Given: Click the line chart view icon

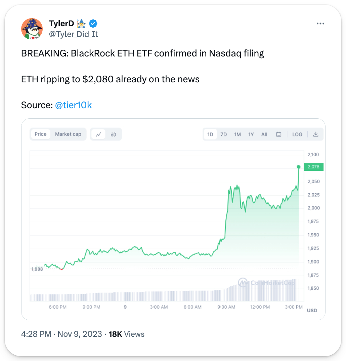Looking at the screenshot, I should tap(98, 134).
